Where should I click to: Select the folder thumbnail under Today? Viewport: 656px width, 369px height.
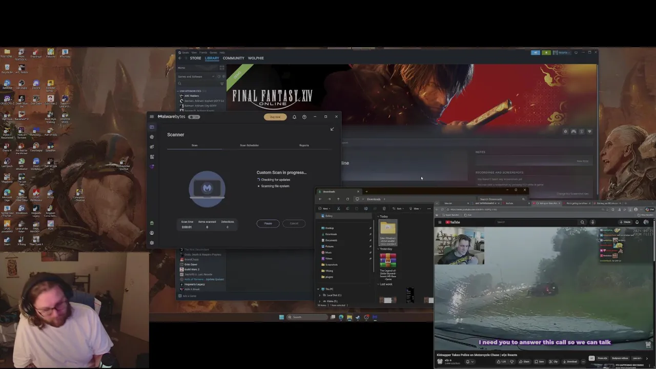(388, 233)
